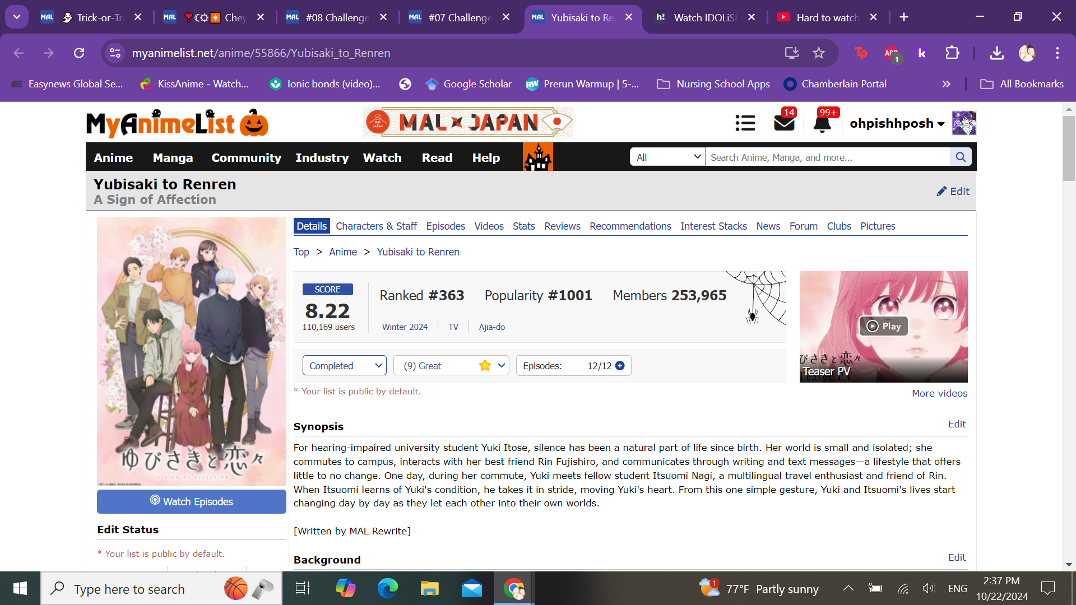This screenshot has height=605, width=1076.
Task: Open Windows Start menu
Action: [x=20, y=588]
